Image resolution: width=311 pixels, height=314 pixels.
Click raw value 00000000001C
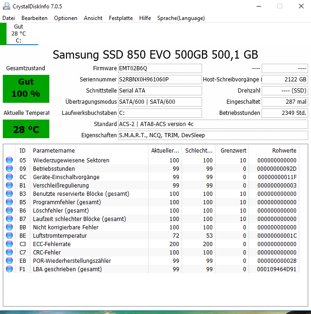[277, 236]
